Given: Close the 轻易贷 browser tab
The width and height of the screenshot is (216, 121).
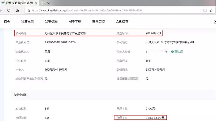Looking at the screenshot, I should point(36,3).
